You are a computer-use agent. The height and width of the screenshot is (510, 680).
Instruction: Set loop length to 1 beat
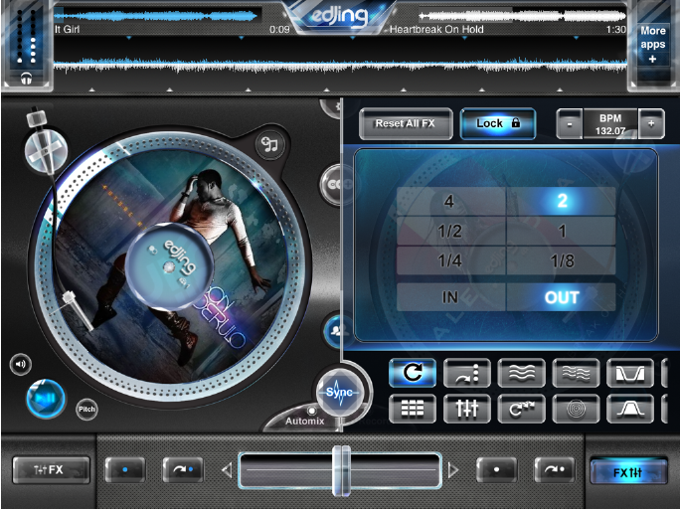click(x=561, y=232)
